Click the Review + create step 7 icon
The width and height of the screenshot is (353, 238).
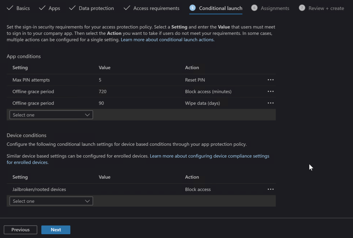[302, 8]
